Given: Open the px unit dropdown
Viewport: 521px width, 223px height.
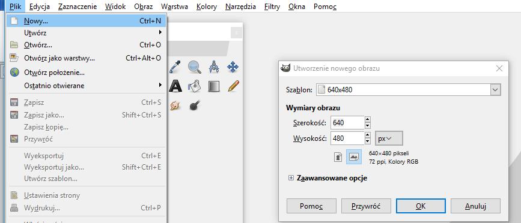Looking at the screenshot, I should pos(389,138).
